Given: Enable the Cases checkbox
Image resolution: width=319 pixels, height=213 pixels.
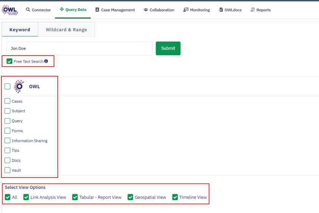Looking at the screenshot, I should [x=7, y=101].
